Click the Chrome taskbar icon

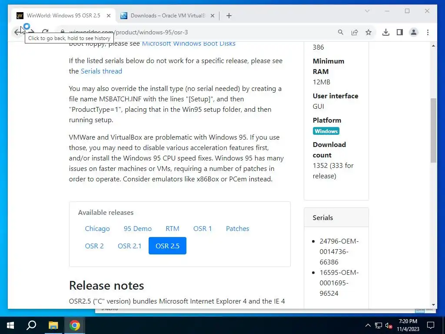(x=75, y=325)
